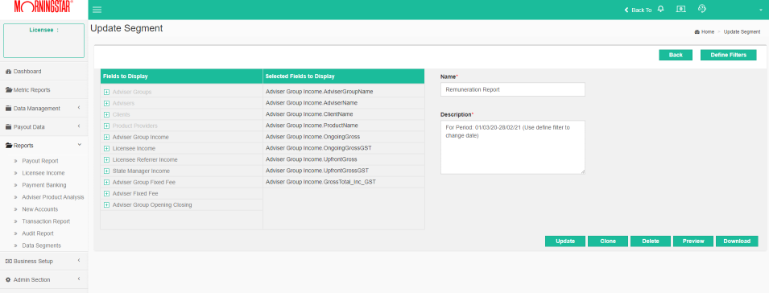The width and height of the screenshot is (769, 293).
Task: Click the Back To link in header
Action: 638,10
